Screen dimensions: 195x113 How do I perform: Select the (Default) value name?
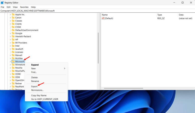(109, 18)
